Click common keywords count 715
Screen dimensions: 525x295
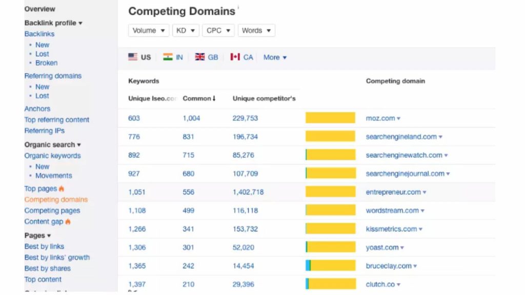[188, 155]
